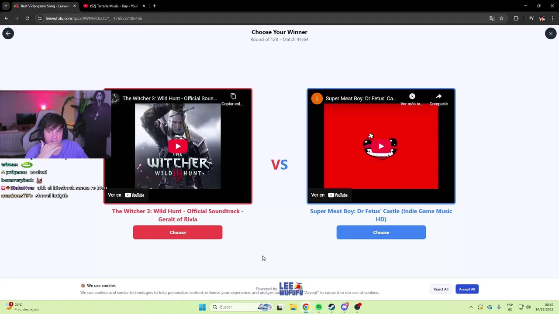559x314 pixels.
Task: Click the leewufufu.com address bar
Action: click(x=262, y=18)
